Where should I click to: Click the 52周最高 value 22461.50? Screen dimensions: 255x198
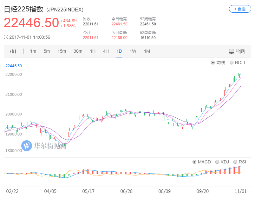148,24
